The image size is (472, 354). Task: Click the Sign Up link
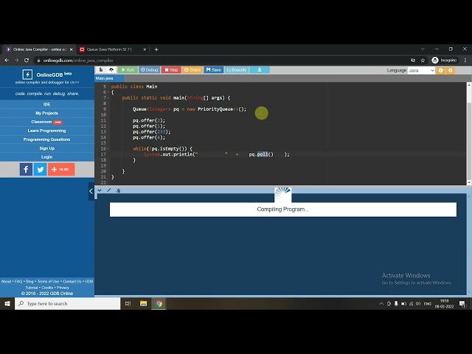[47, 148]
